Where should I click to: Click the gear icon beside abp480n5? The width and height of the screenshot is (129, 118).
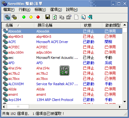click(5, 37)
